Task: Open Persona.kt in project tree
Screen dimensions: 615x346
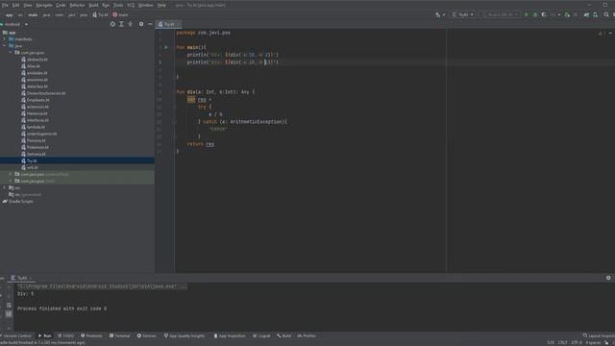Action: pyautogui.click(x=34, y=140)
